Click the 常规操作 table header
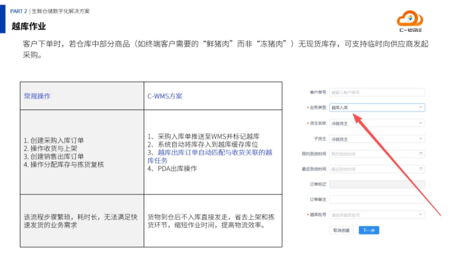 [37, 96]
